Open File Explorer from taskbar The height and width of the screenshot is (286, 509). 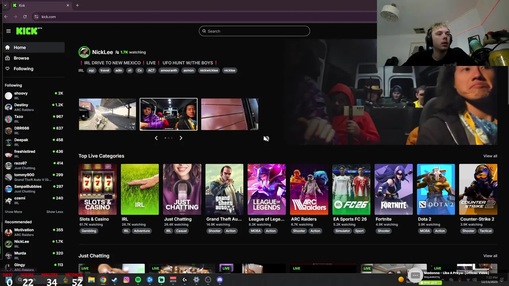(91, 280)
